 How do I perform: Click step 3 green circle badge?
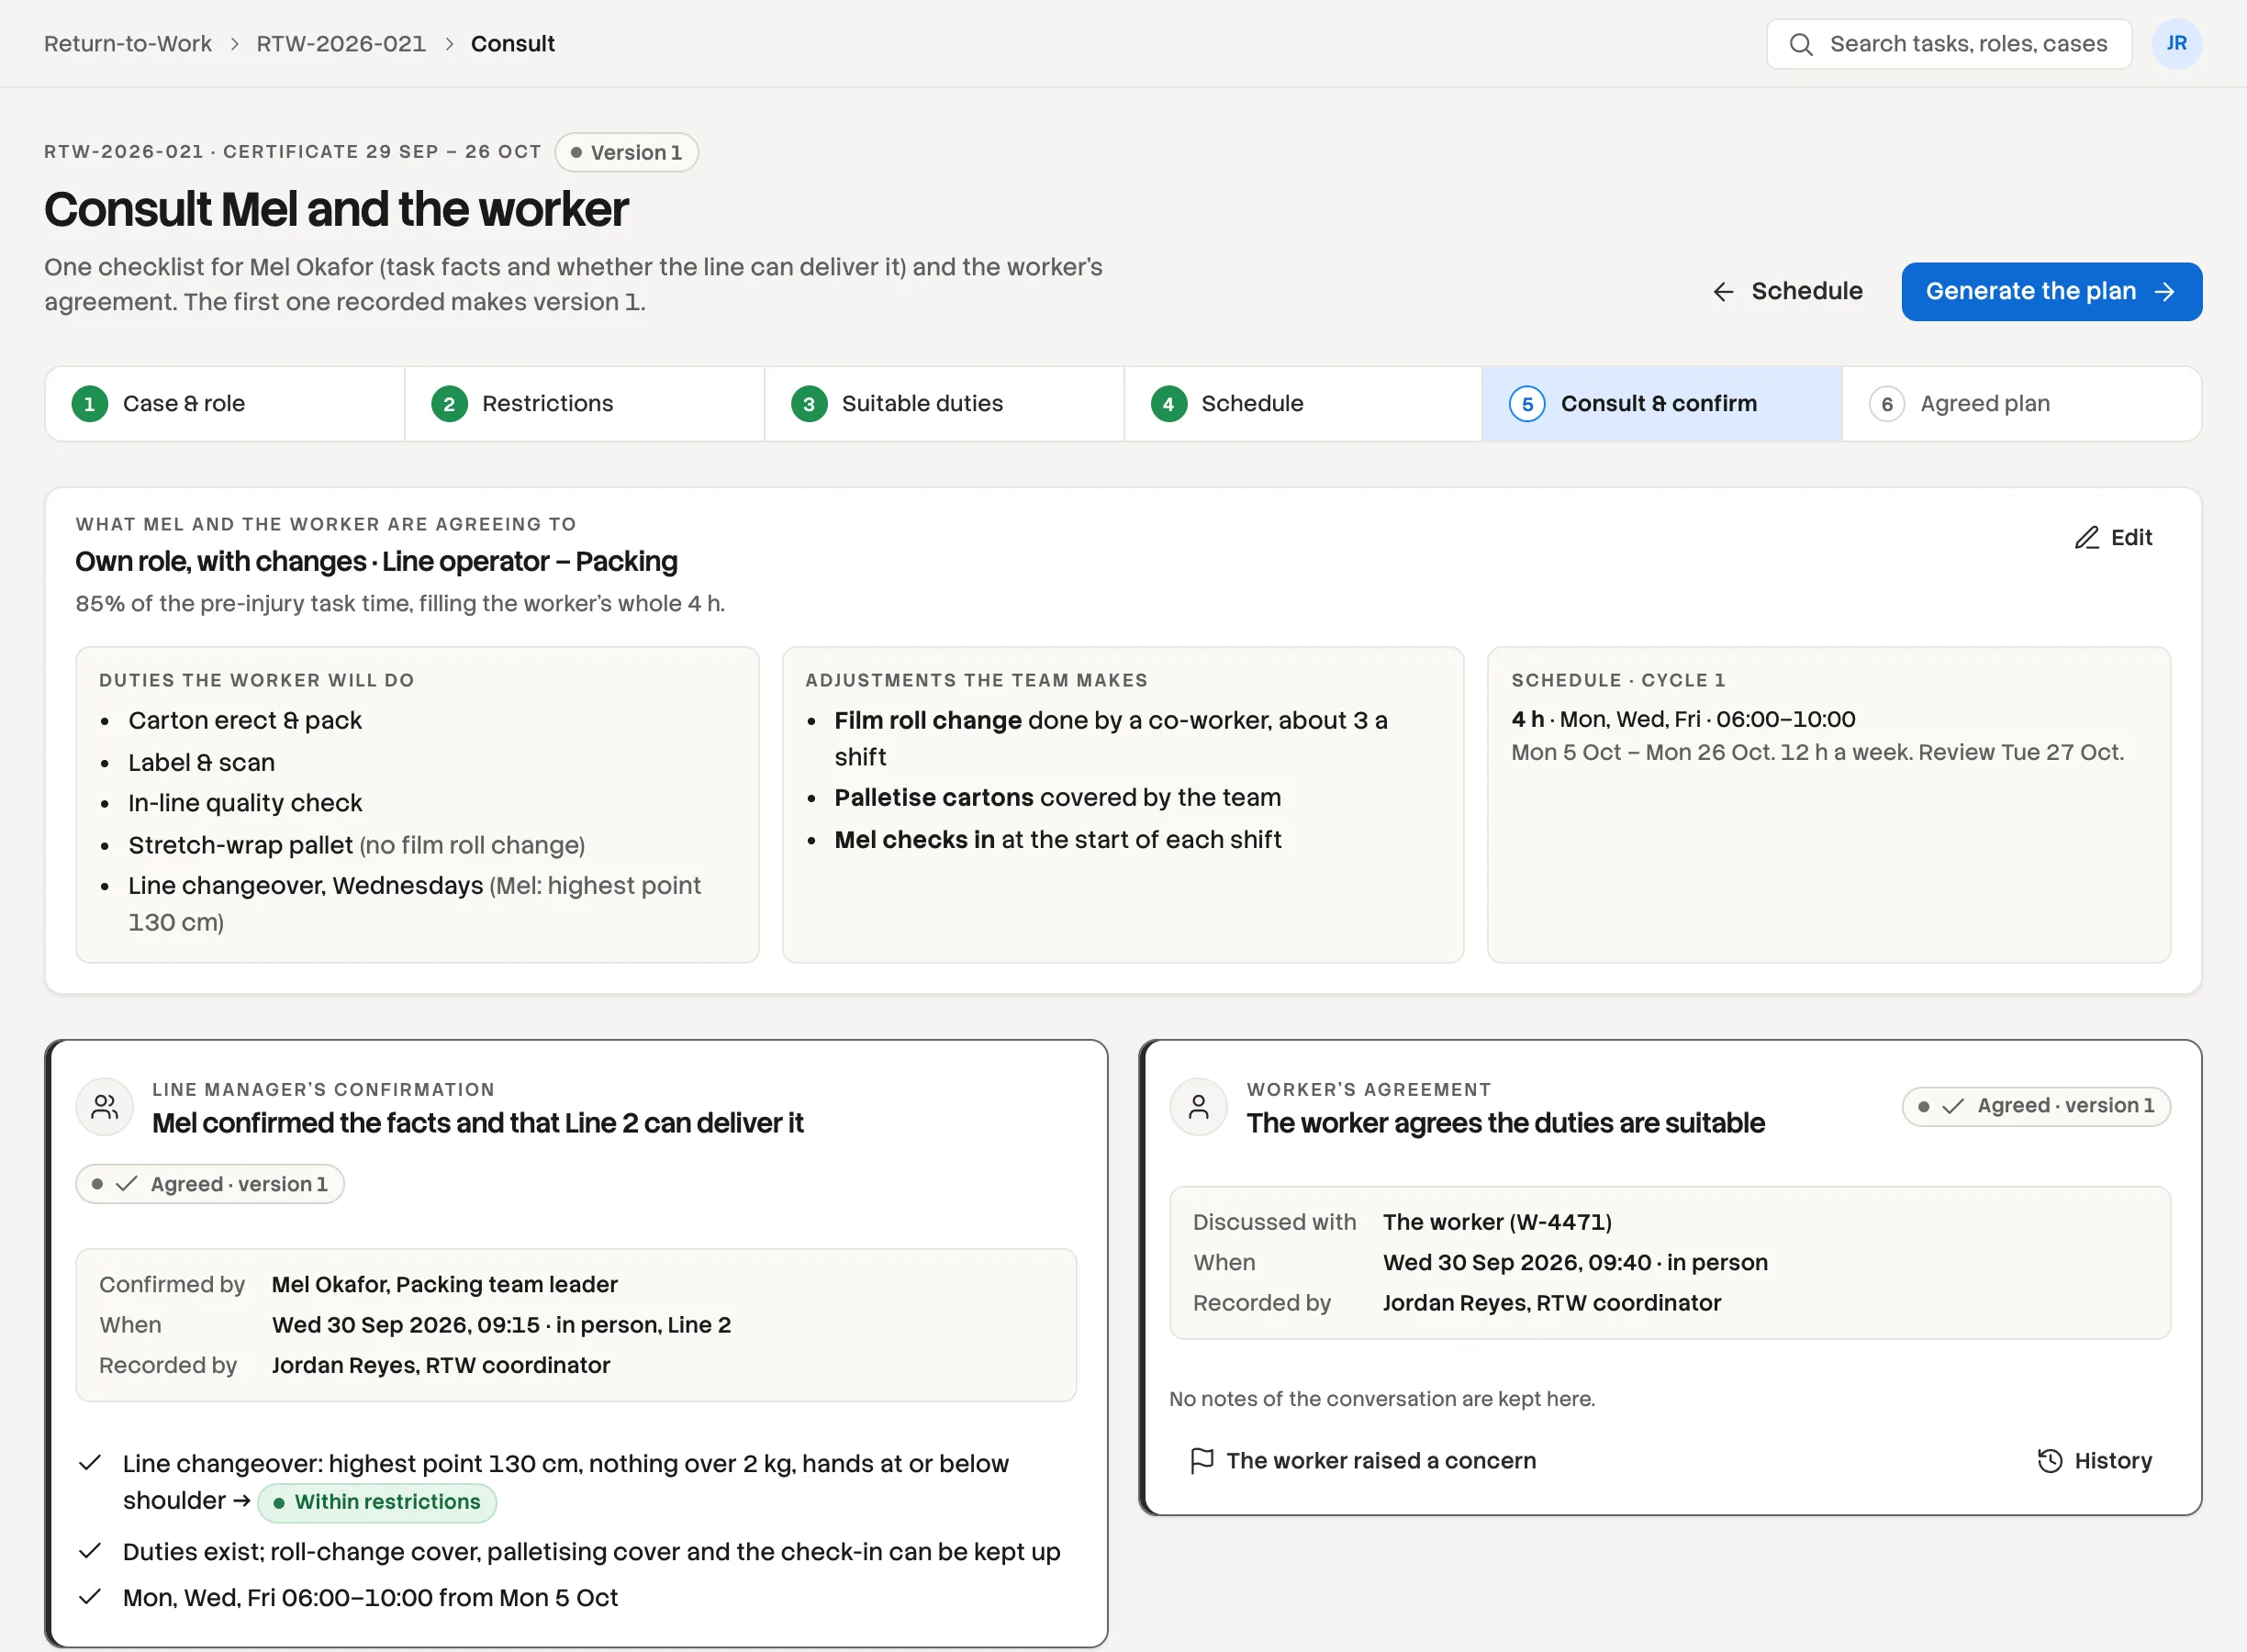pyautogui.click(x=809, y=404)
